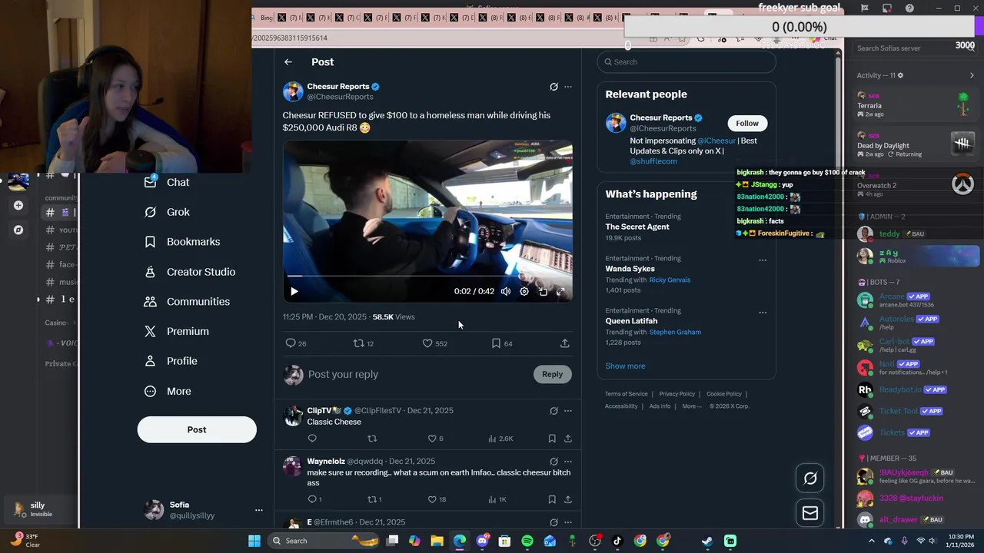Click the Reply button
Screen dimensions: 984x553
552,374
